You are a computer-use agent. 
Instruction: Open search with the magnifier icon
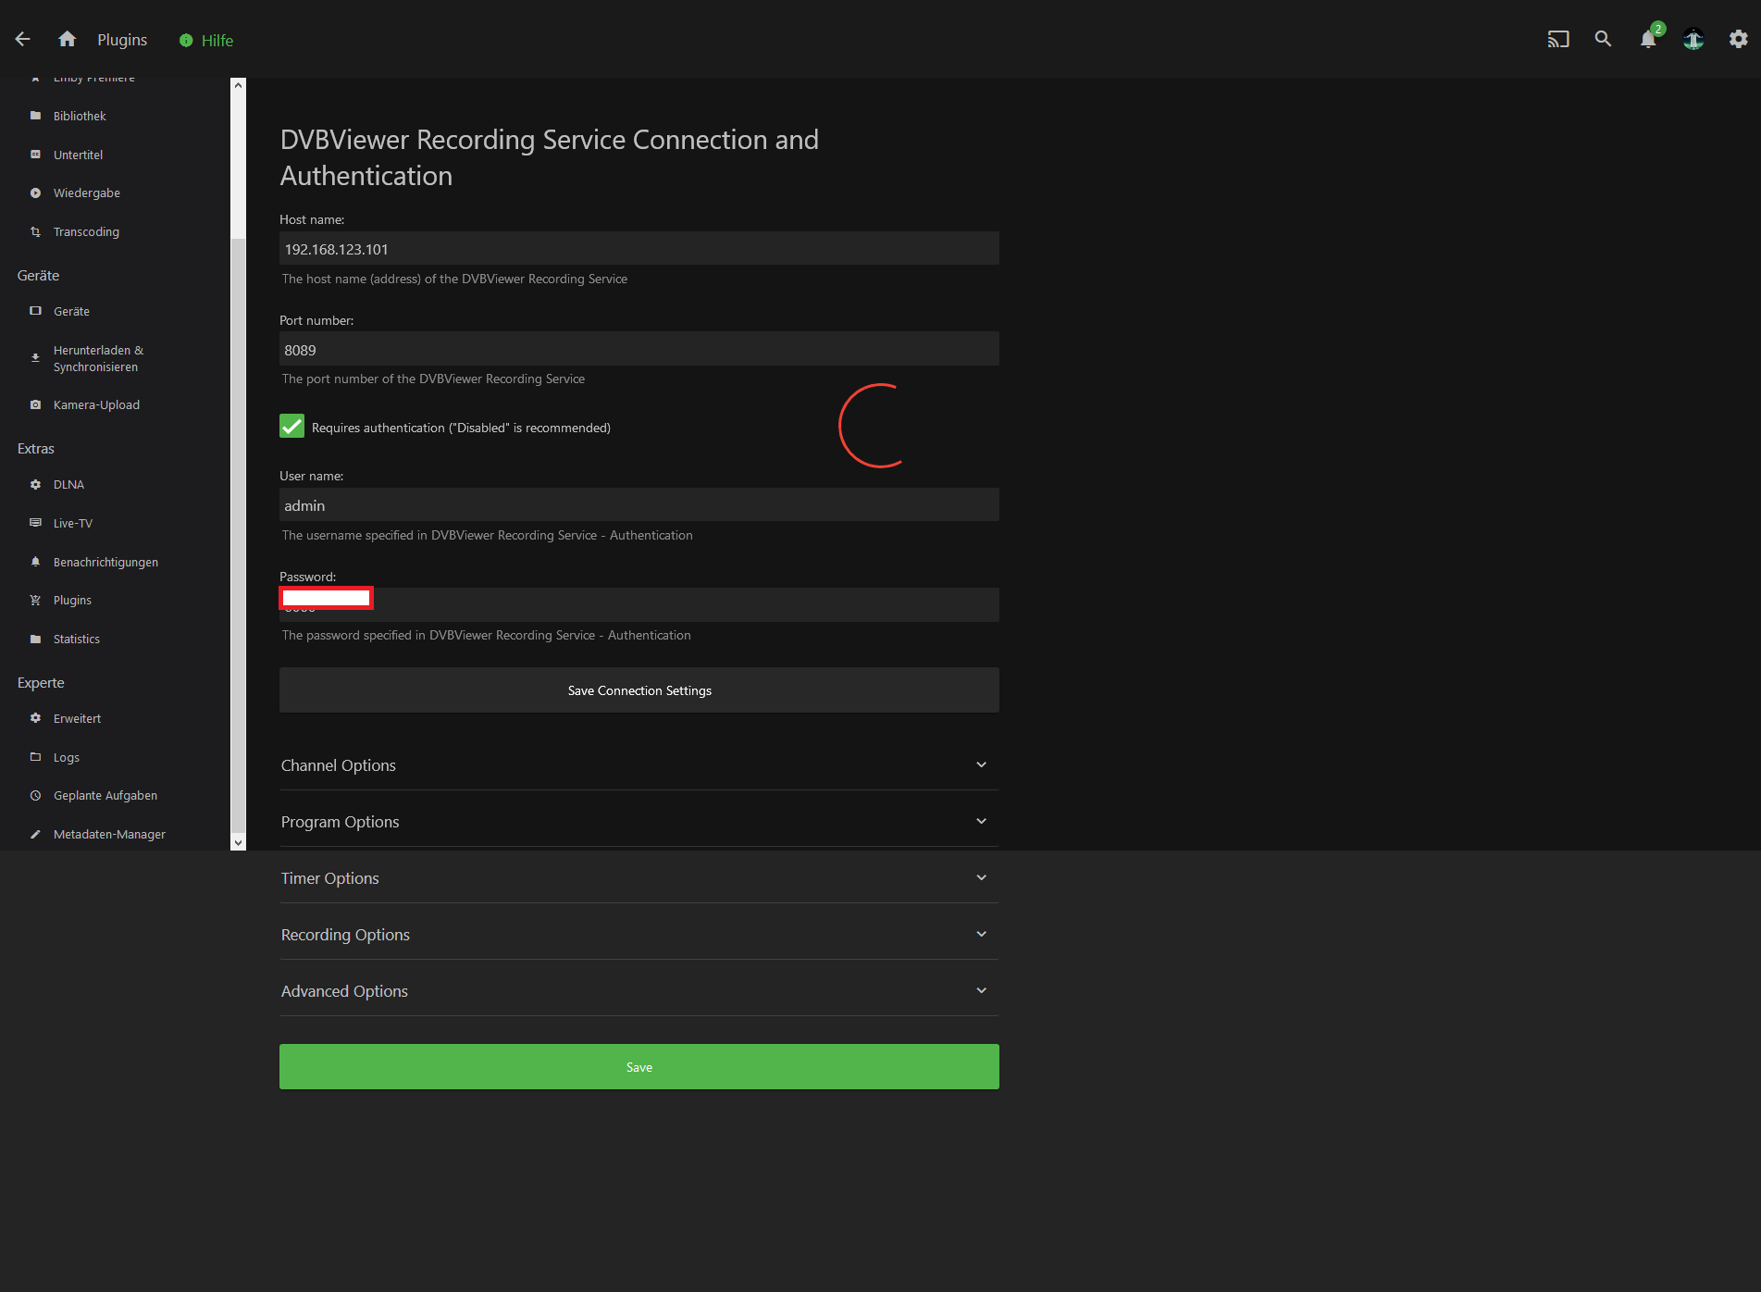(x=1603, y=39)
